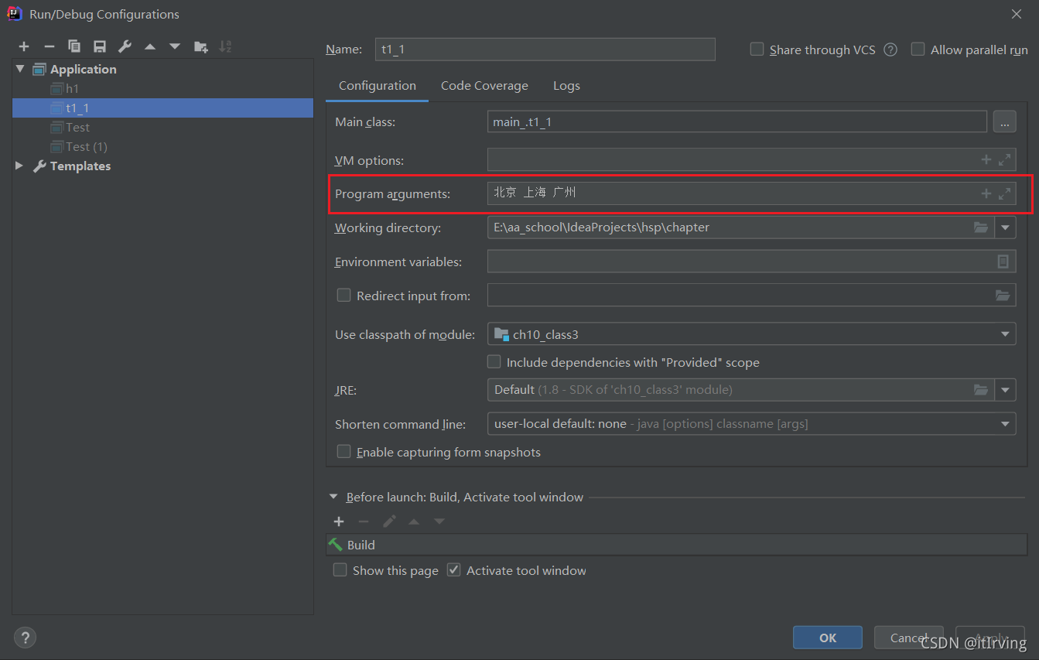Image resolution: width=1039 pixels, height=660 pixels.
Task: Open the help question mark button
Action: click(26, 638)
